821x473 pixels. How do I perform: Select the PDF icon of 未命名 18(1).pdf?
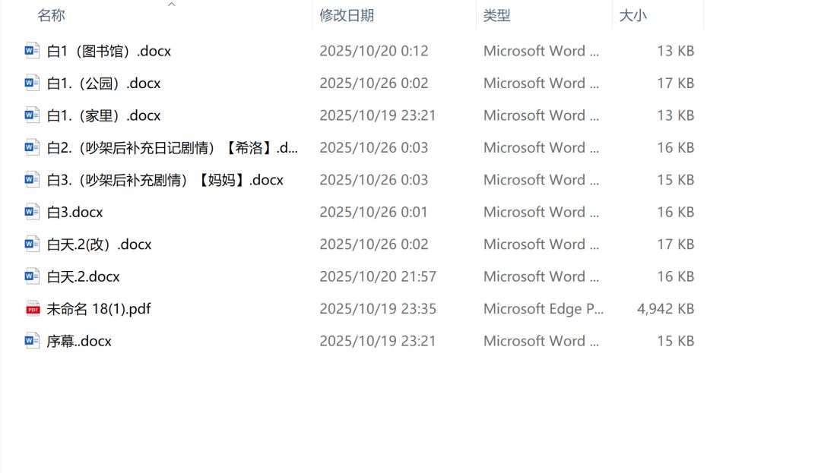[x=33, y=308]
